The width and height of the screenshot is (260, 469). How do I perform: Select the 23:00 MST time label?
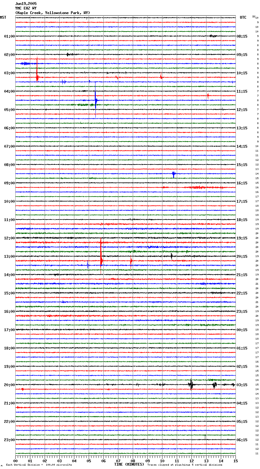coord(9,440)
